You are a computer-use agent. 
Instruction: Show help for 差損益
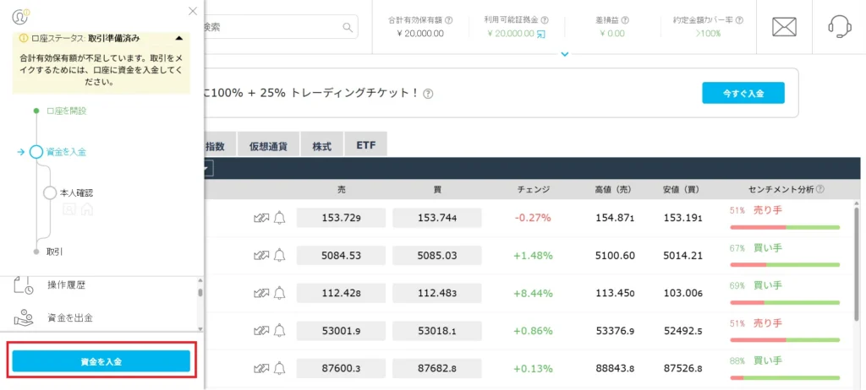(x=626, y=20)
